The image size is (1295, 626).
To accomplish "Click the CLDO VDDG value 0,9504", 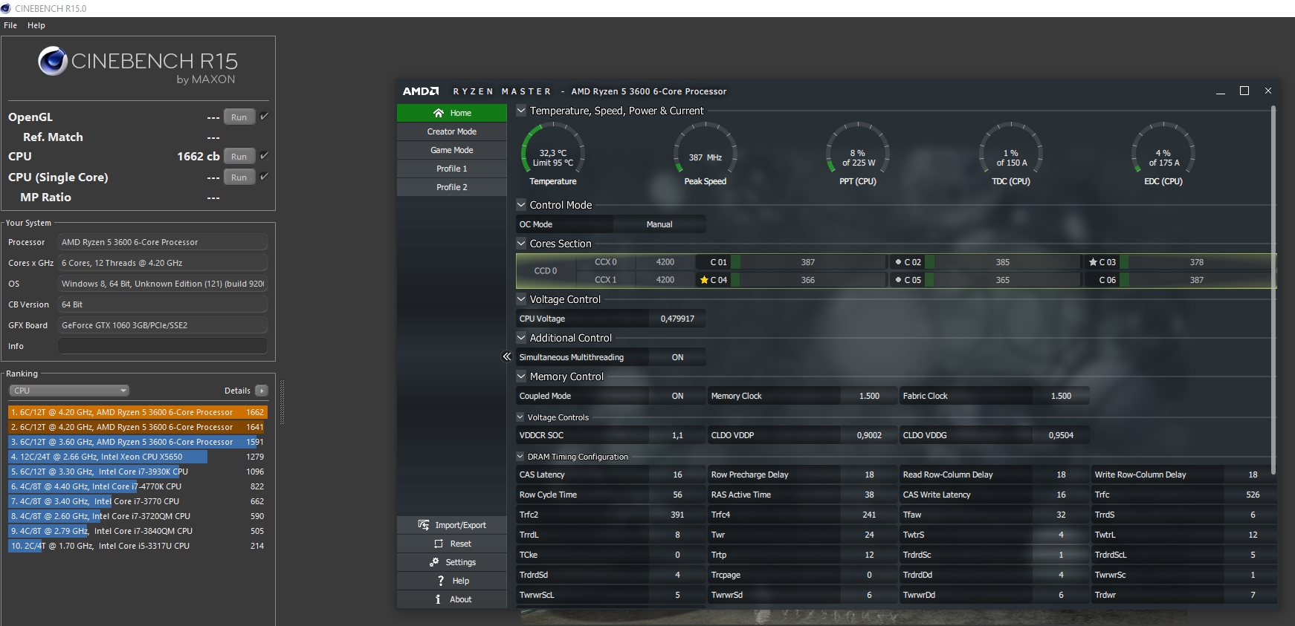I will tap(1061, 435).
